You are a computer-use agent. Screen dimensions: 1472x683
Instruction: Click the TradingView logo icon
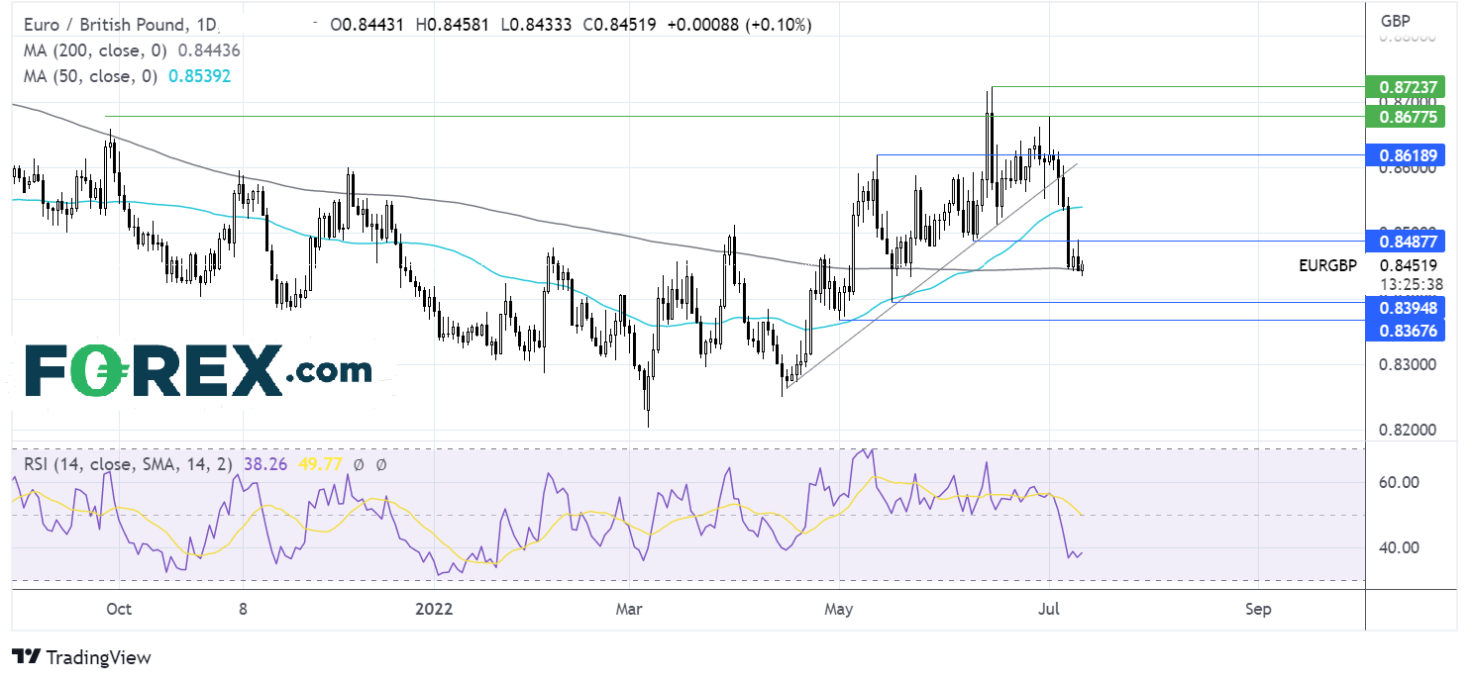coord(26,657)
